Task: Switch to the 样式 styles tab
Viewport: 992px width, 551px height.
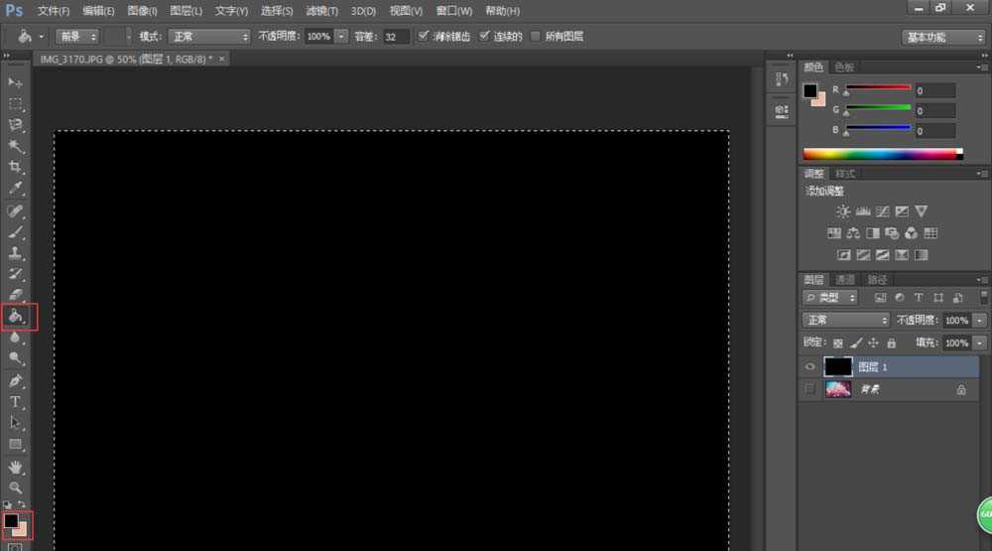Action: (844, 174)
